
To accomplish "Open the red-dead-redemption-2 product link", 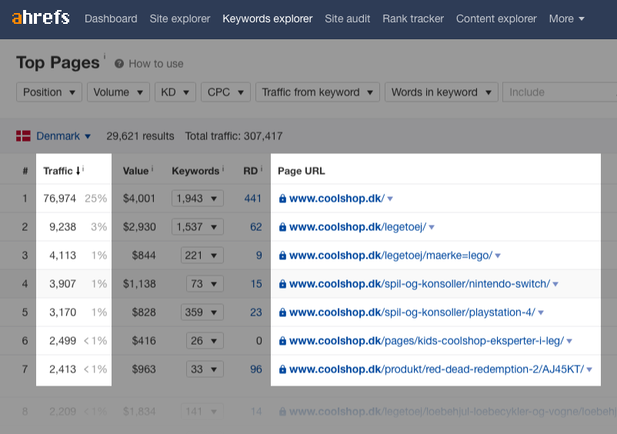I will point(437,369).
